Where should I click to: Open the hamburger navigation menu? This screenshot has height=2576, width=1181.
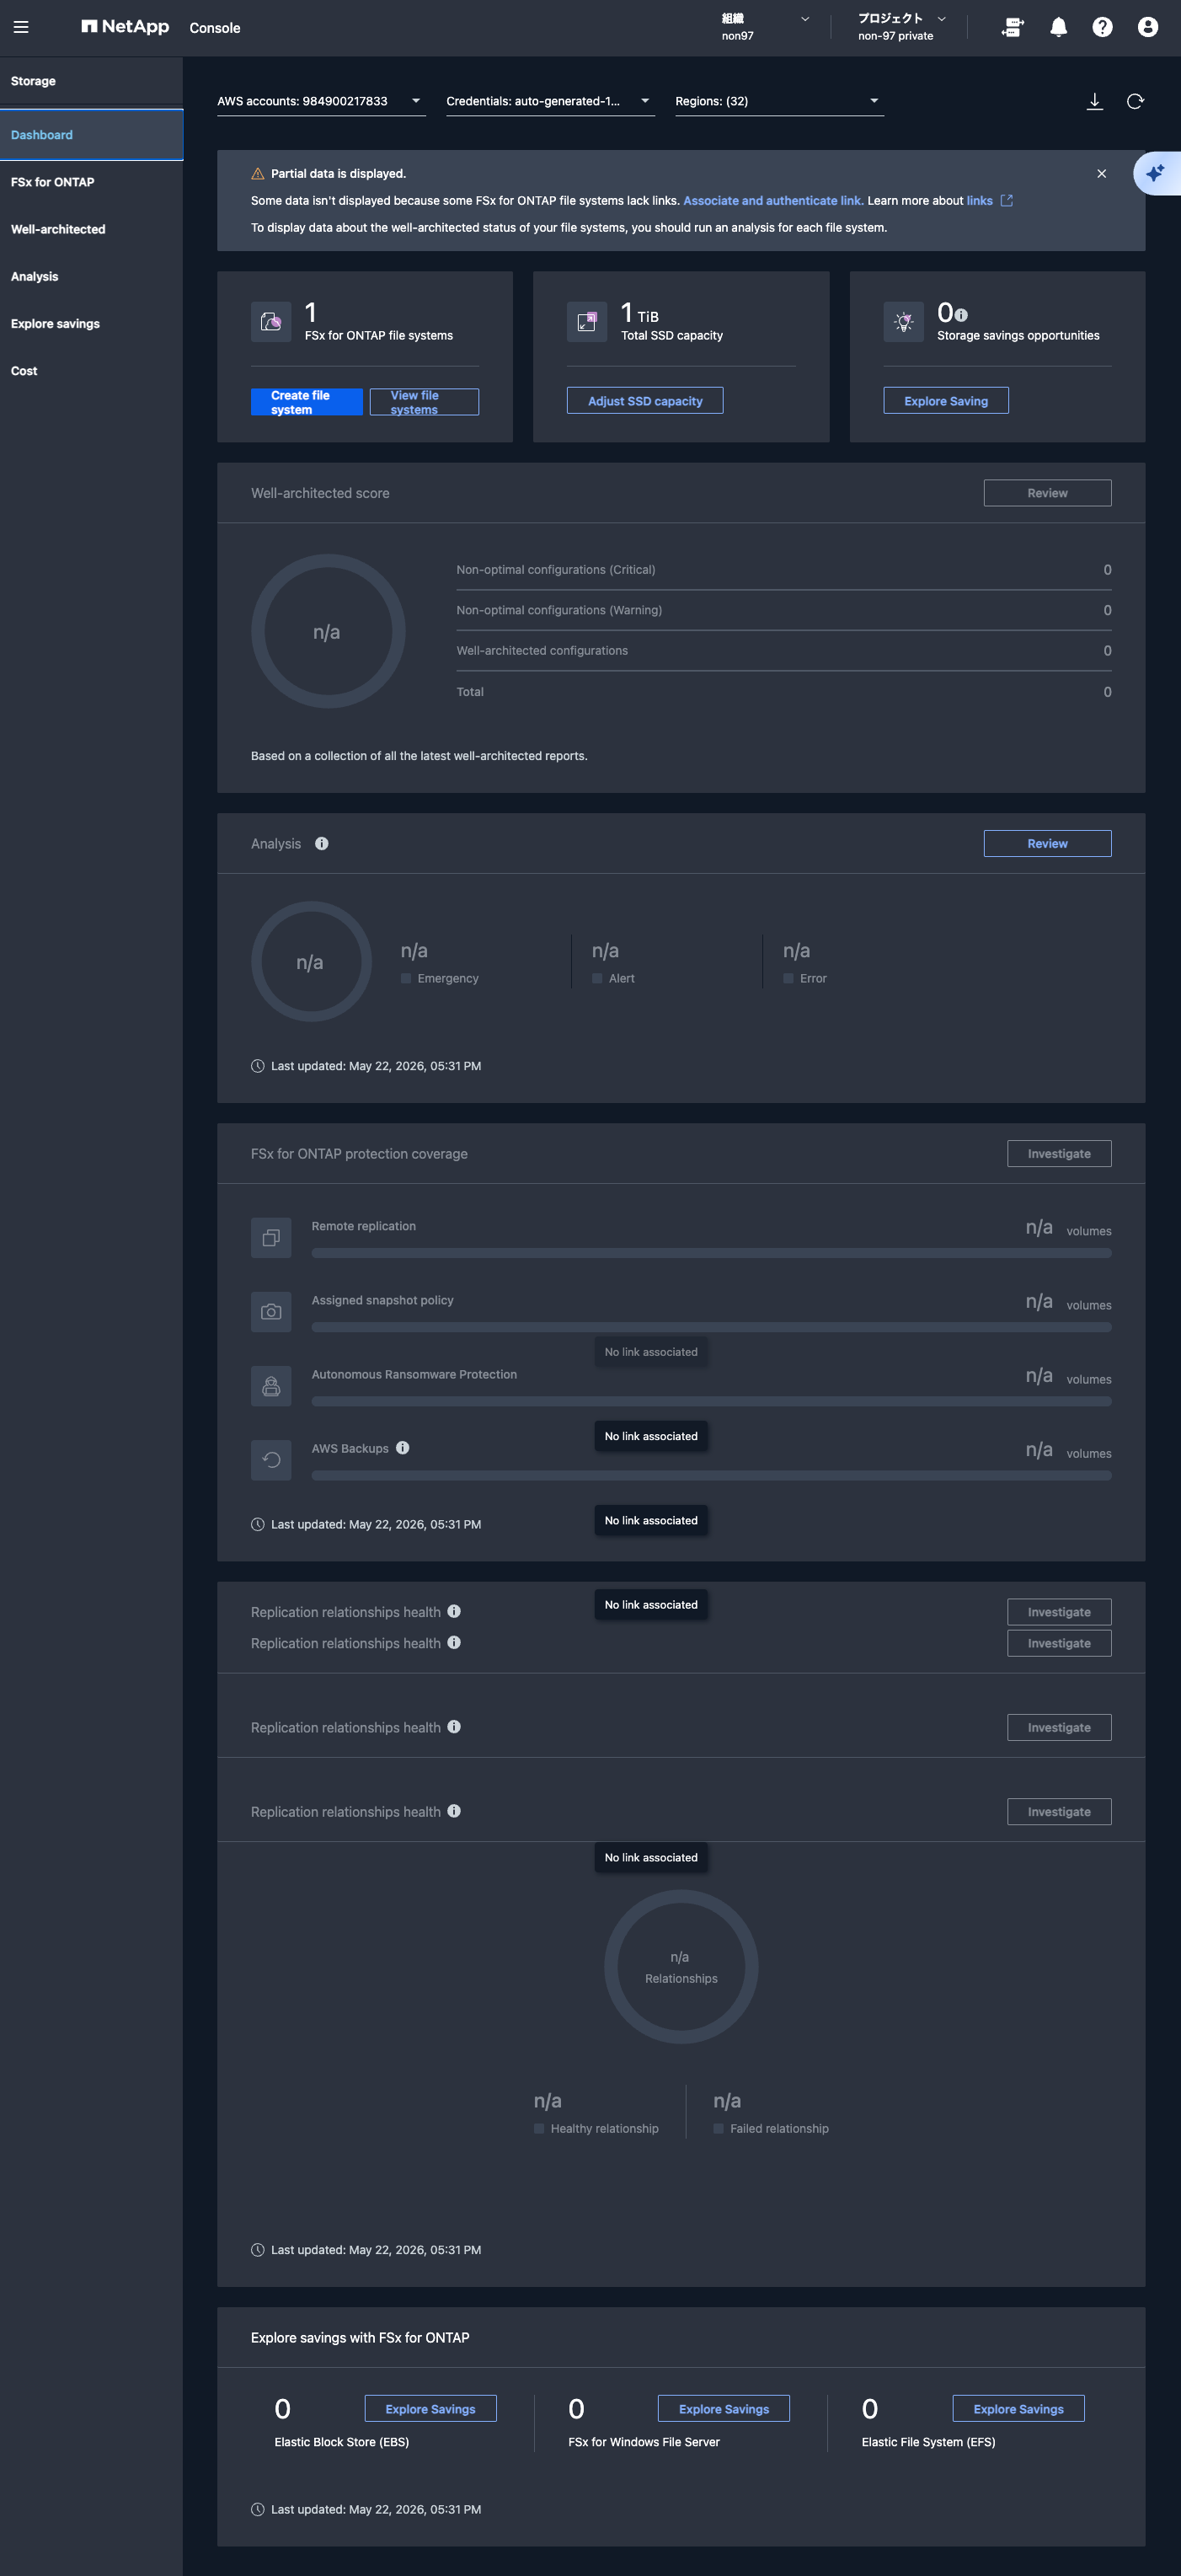coord(21,27)
